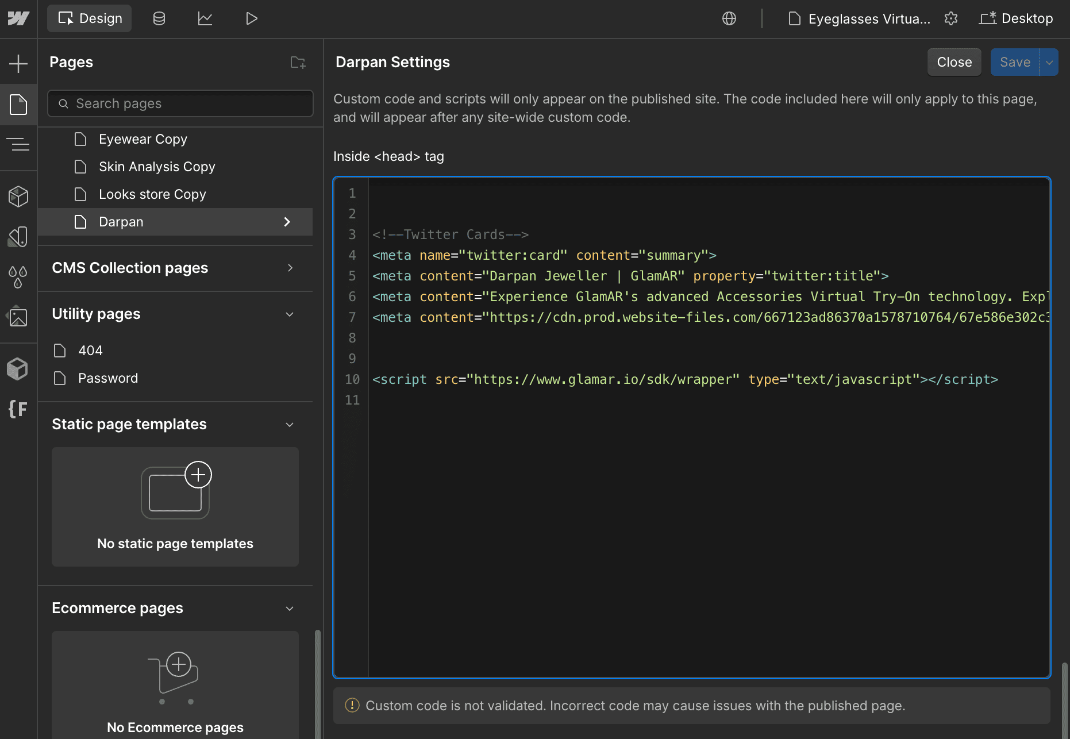
Task: Click the Pages panel scrollbar
Action: [x=318, y=684]
